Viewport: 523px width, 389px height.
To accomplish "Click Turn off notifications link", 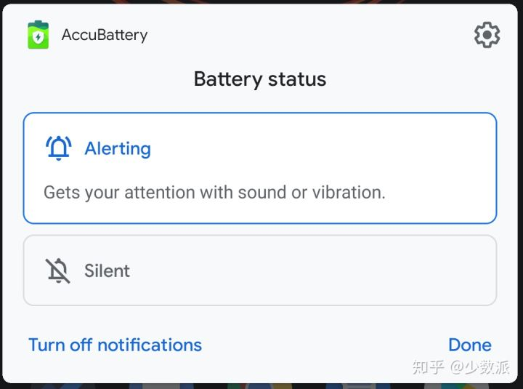I will 115,345.
